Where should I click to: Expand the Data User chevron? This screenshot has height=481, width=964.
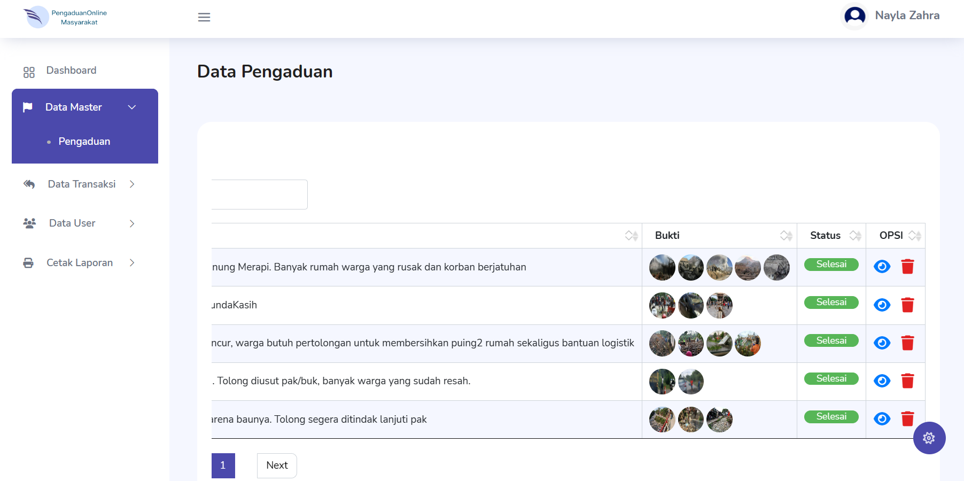click(132, 223)
